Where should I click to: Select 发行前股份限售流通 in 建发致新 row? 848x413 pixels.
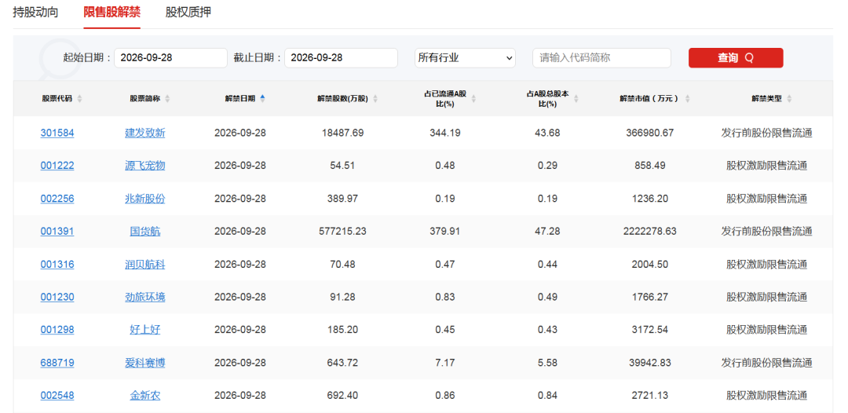(x=767, y=133)
